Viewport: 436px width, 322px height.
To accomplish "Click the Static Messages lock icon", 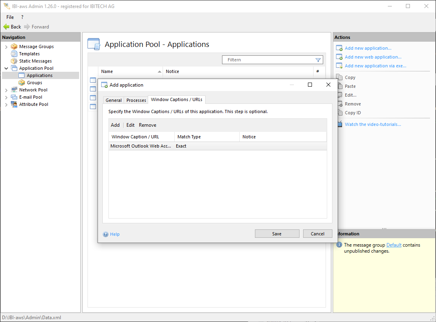I will click(x=14, y=61).
